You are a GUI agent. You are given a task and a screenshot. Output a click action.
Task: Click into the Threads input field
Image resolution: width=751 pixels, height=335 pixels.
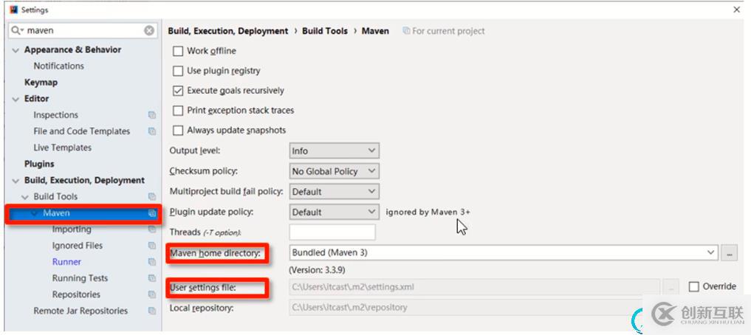pyautogui.click(x=332, y=232)
